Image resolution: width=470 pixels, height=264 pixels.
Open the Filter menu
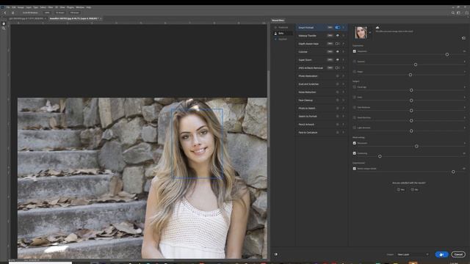[x=51, y=7]
